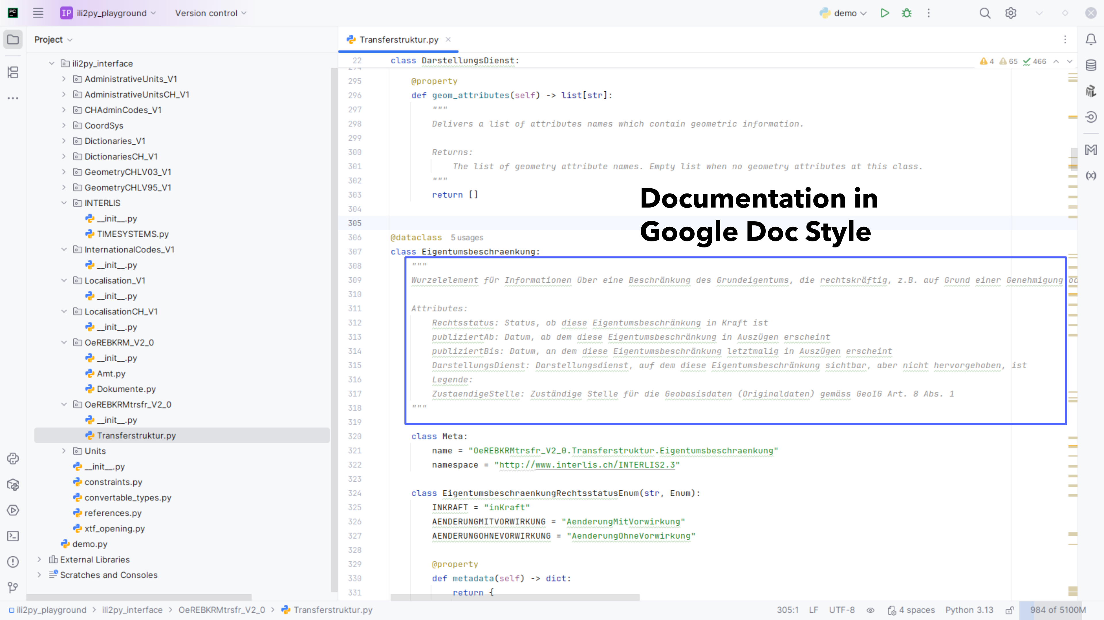
Task: Open the Database tool window
Action: click(1091, 65)
